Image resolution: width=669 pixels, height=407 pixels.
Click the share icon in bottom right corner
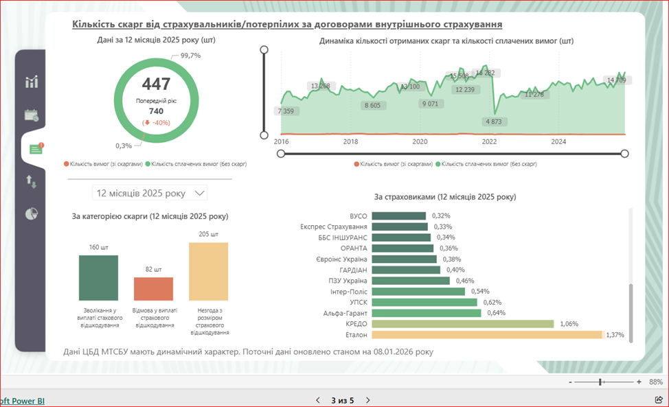(659, 399)
